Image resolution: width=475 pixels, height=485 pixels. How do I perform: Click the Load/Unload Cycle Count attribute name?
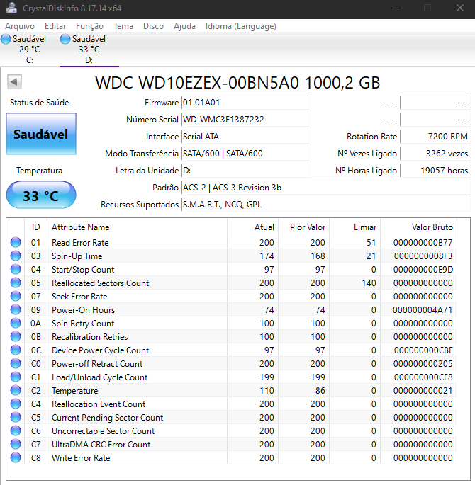pyautogui.click(x=100, y=377)
